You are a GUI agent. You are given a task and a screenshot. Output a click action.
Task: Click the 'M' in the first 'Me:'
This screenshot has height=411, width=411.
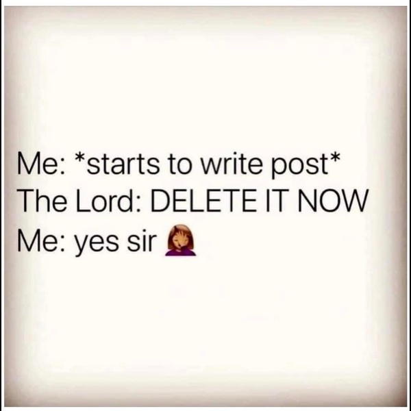click(27, 164)
